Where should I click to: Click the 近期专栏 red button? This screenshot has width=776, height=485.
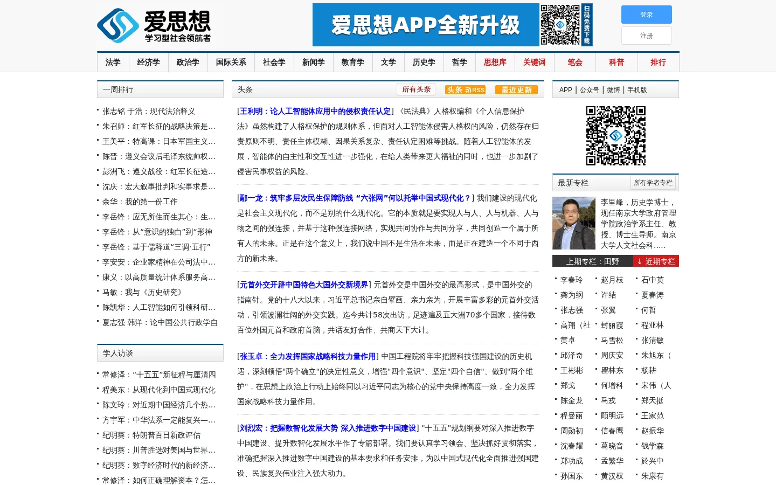click(656, 261)
